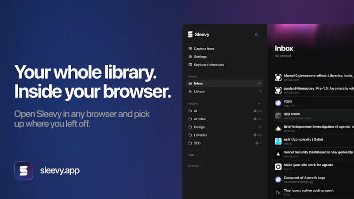Click globe icon on AI folder row
This screenshot has width=354, height=199.
(x=255, y=111)
